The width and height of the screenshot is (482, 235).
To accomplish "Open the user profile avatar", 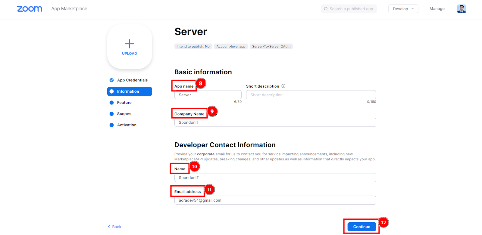I will pos(461,9).
